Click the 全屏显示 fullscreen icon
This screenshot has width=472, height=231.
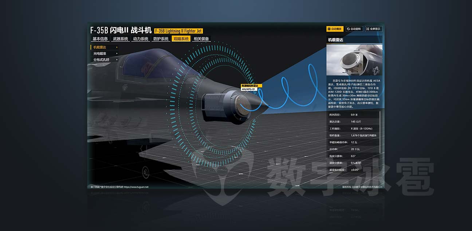pyautogui.click(x=368, y=29)
